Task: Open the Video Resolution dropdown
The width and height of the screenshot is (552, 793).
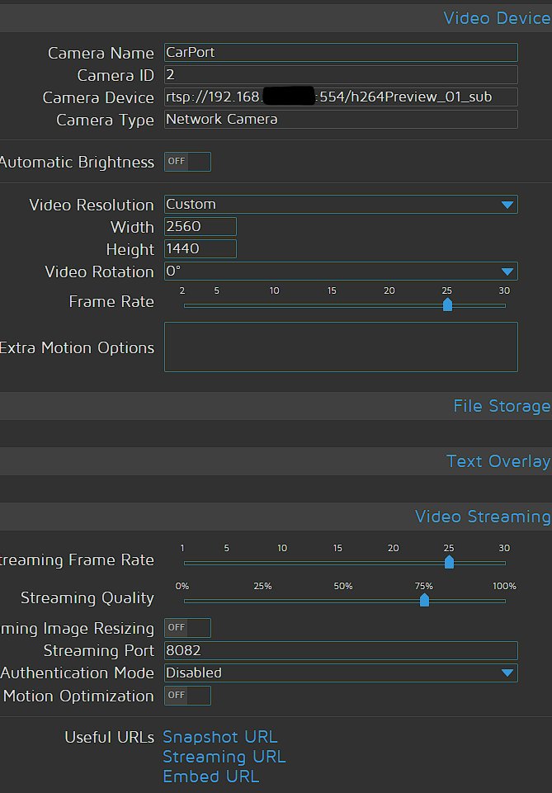Action: tap(341, 205)
